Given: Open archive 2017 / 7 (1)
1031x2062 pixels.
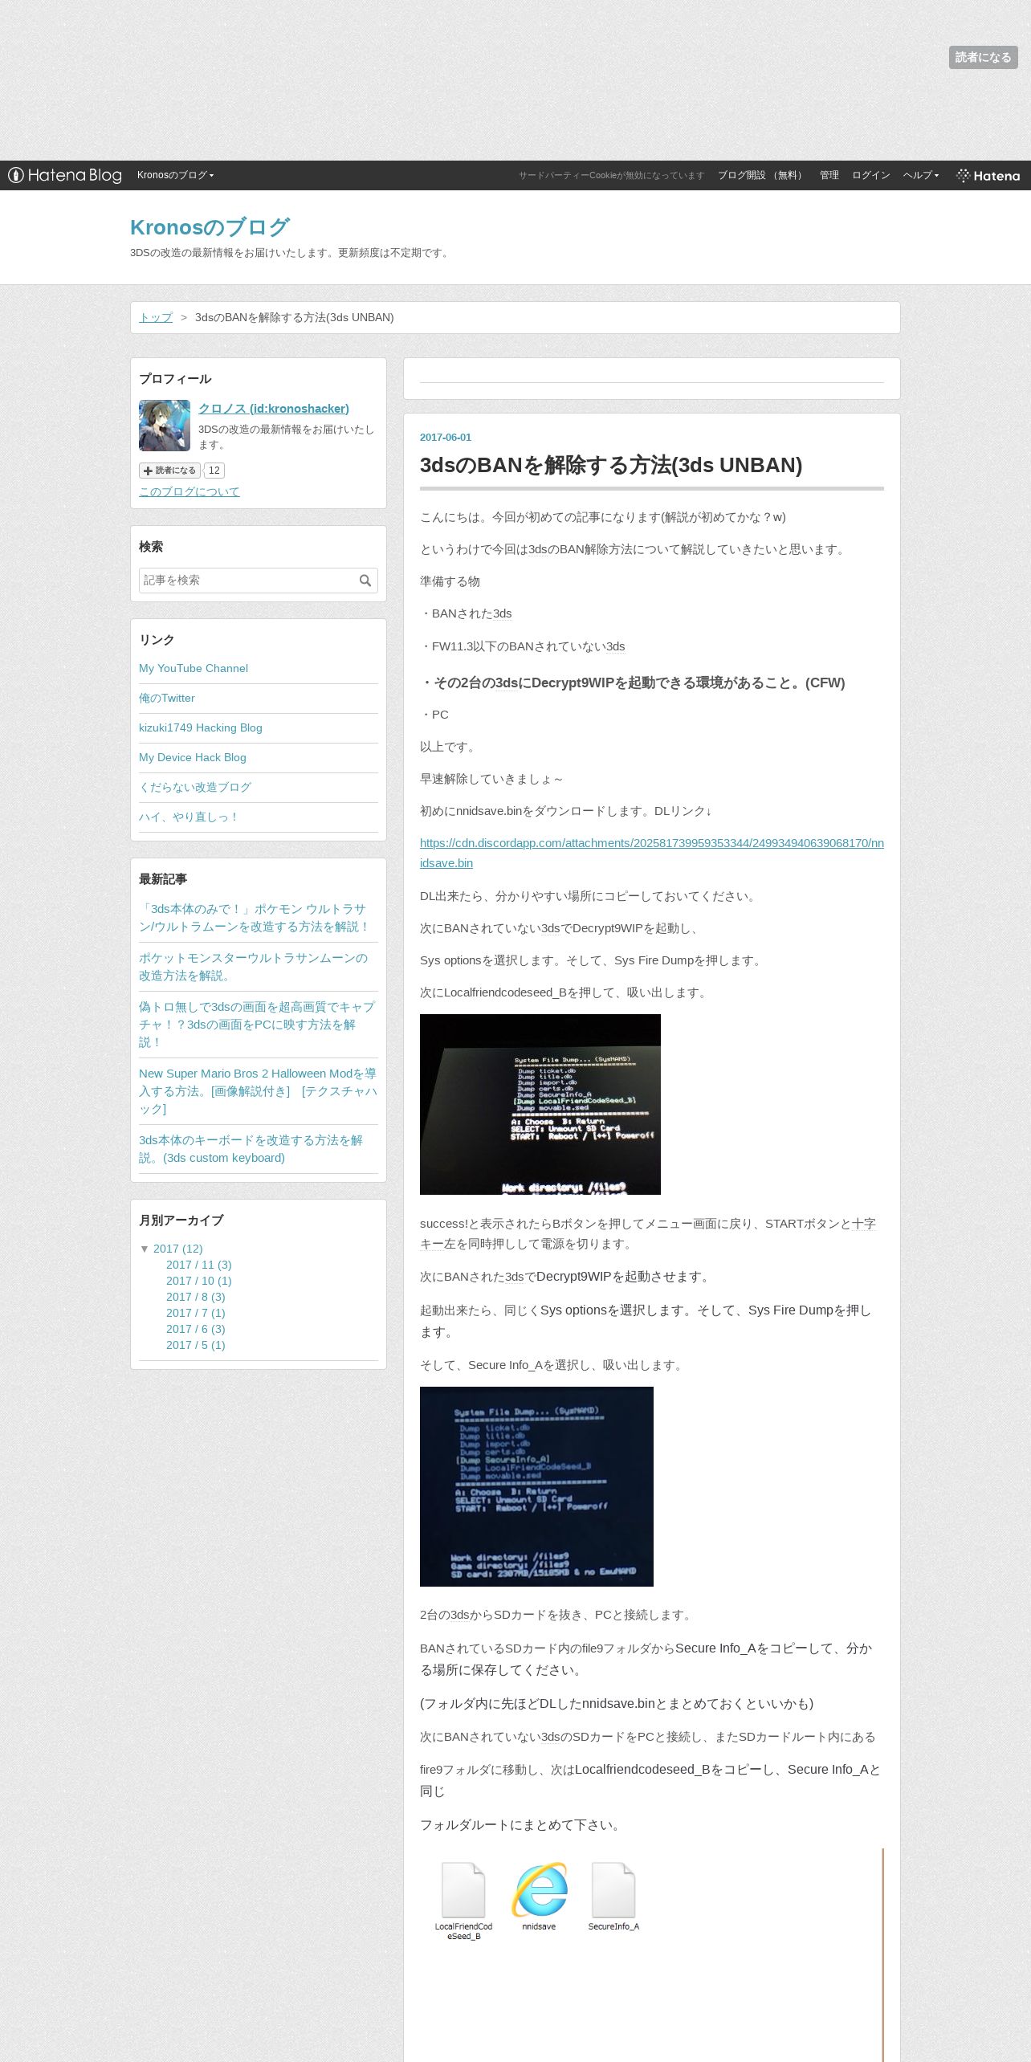Looking at the screenshot, I should 196,1313.
